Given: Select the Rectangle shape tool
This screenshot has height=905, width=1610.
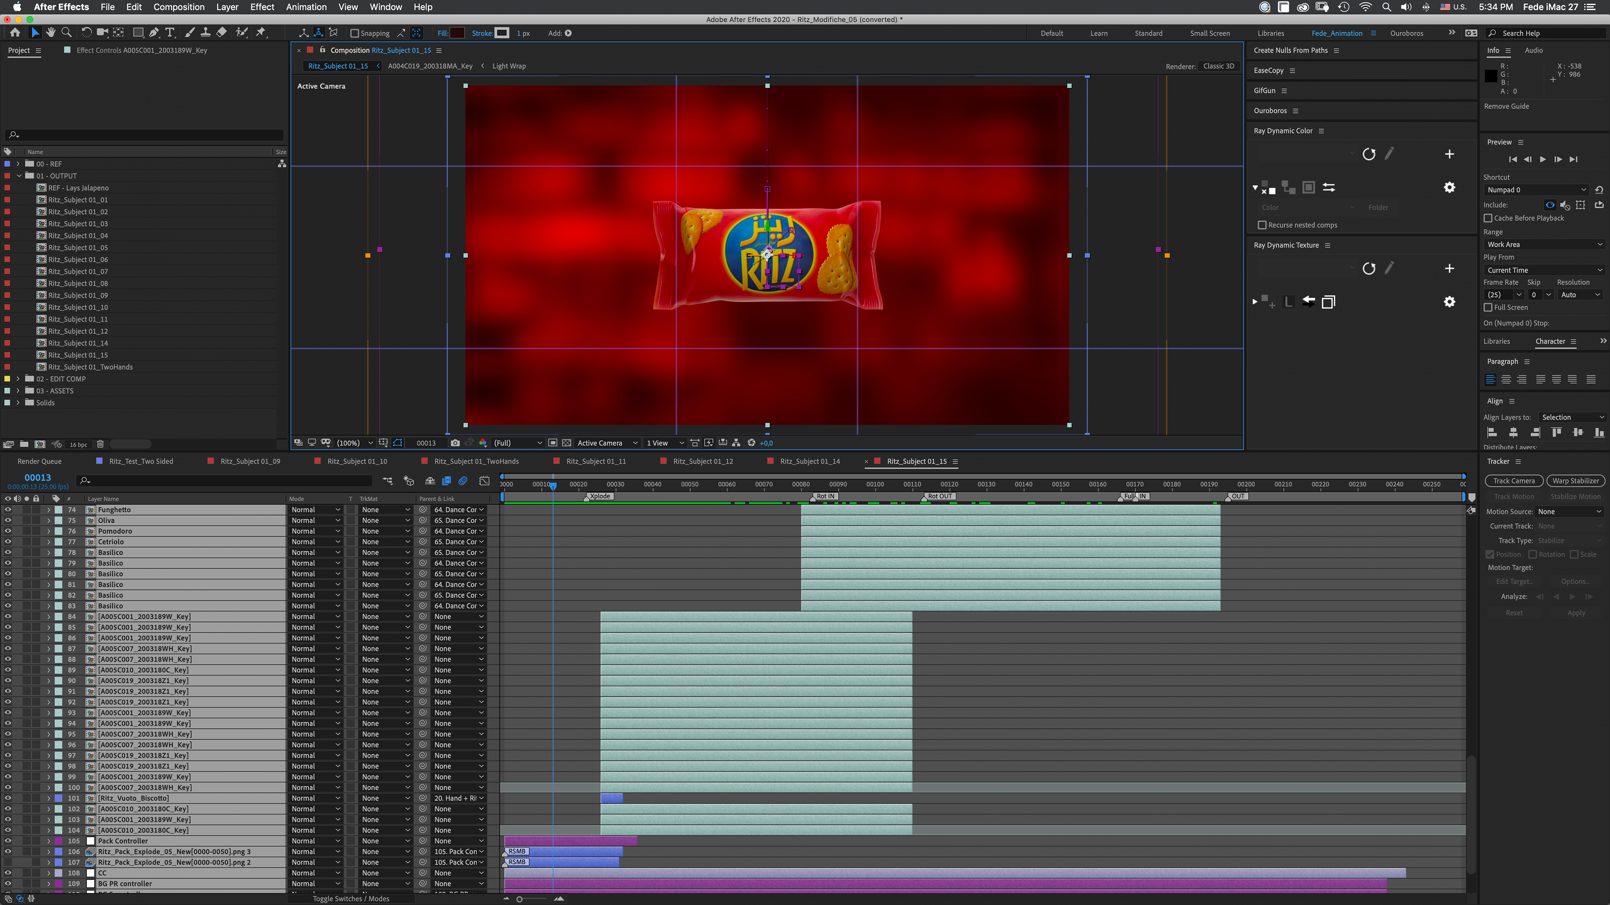Looking at the screenshot, I should point(138,33).
